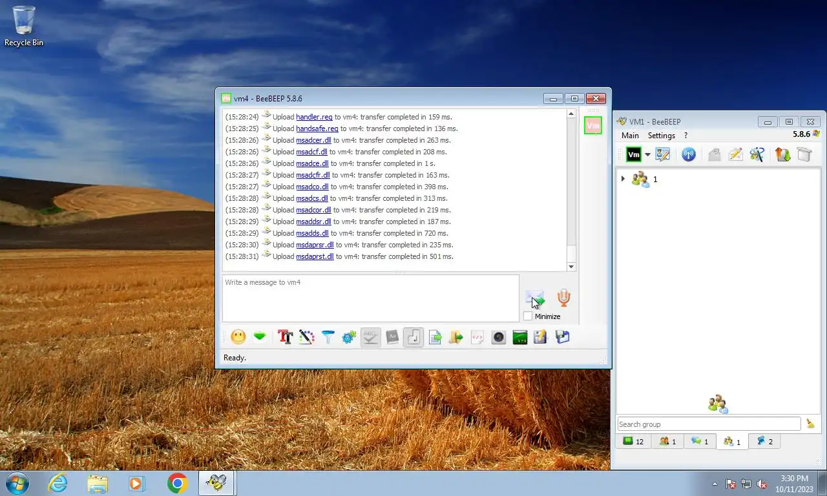Click the code snippet page icon
The height and width of the screenshot is (496, 827).
tap(477, 337)
